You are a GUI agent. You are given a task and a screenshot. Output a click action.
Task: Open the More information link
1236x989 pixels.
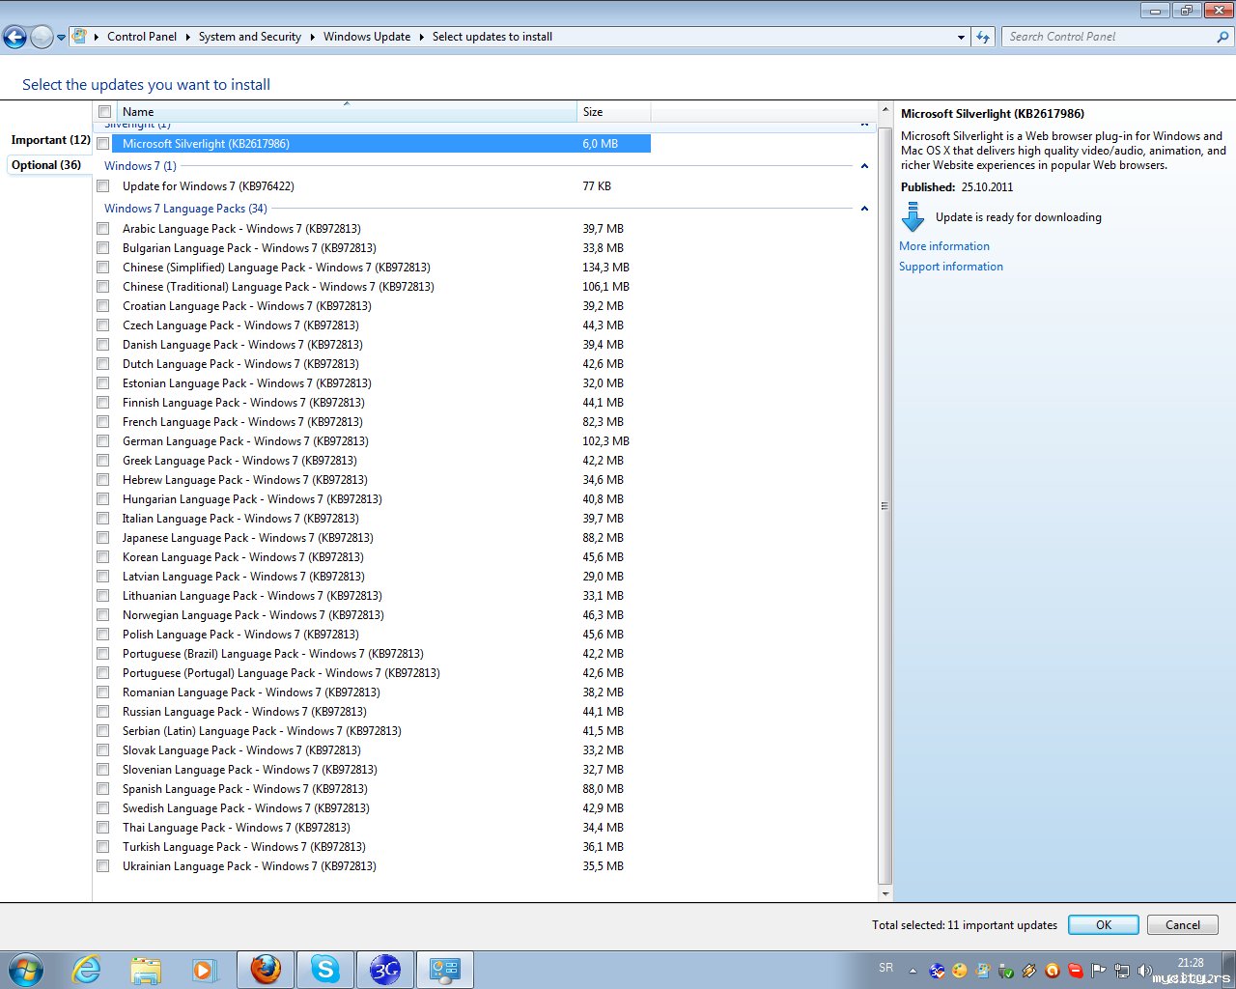point(944,246)
